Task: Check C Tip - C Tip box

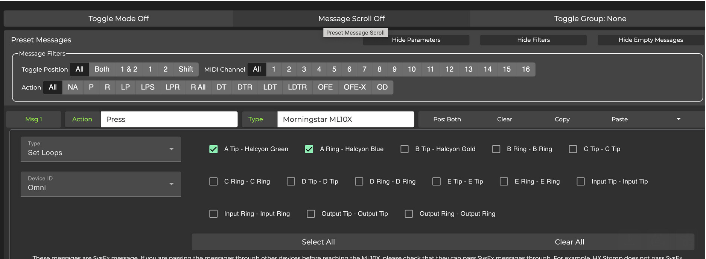Action: tap(573, 149)
